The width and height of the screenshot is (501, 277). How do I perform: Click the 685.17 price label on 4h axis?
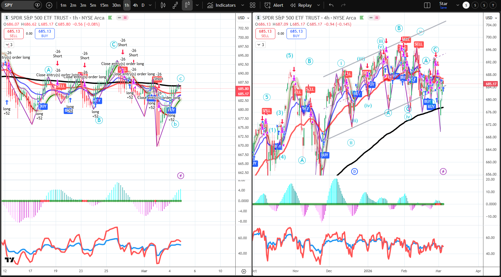pos(491,84)
